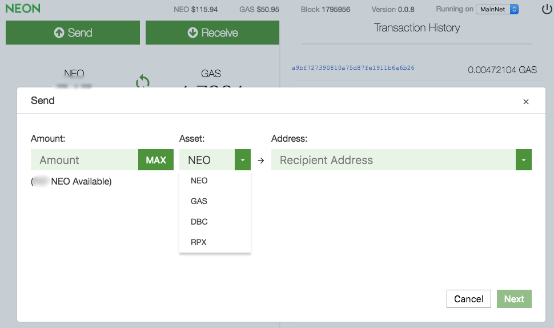The width and height of the screenshot is (554, 328).
Task: Open the MainNet network selector
Action: (497, 9)
